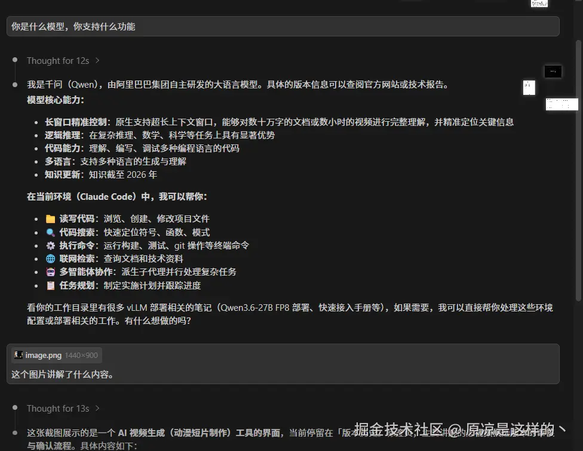Click the question "有什么想做的吗?"

[x=158, y=321]
